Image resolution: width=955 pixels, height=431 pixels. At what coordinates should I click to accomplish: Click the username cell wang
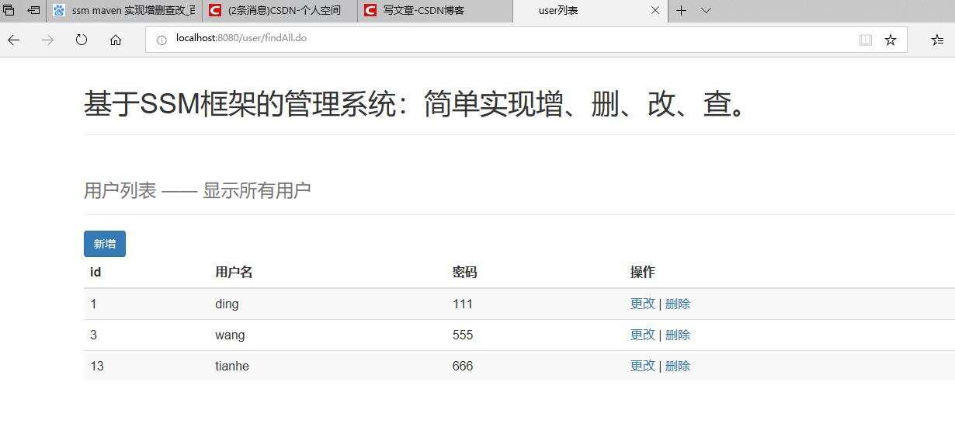click(230, 335)
